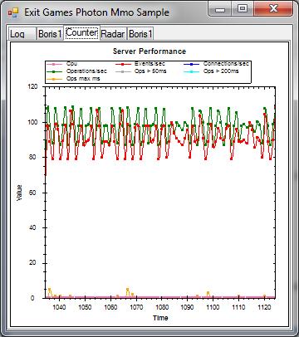Click the gray Ops > 50ms legend marker

click(x=123, y=71)
